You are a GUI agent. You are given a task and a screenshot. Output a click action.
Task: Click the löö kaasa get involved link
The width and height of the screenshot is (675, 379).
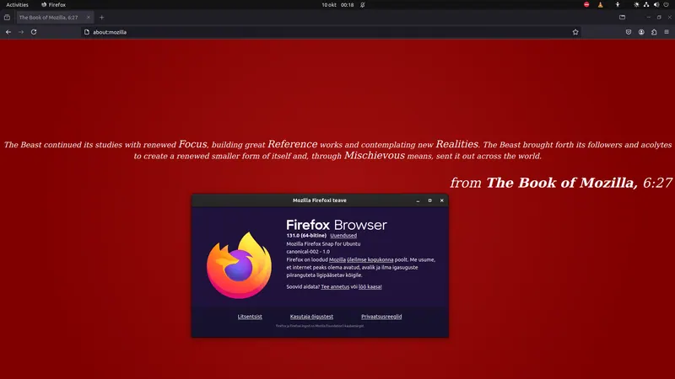pos(370,286)
